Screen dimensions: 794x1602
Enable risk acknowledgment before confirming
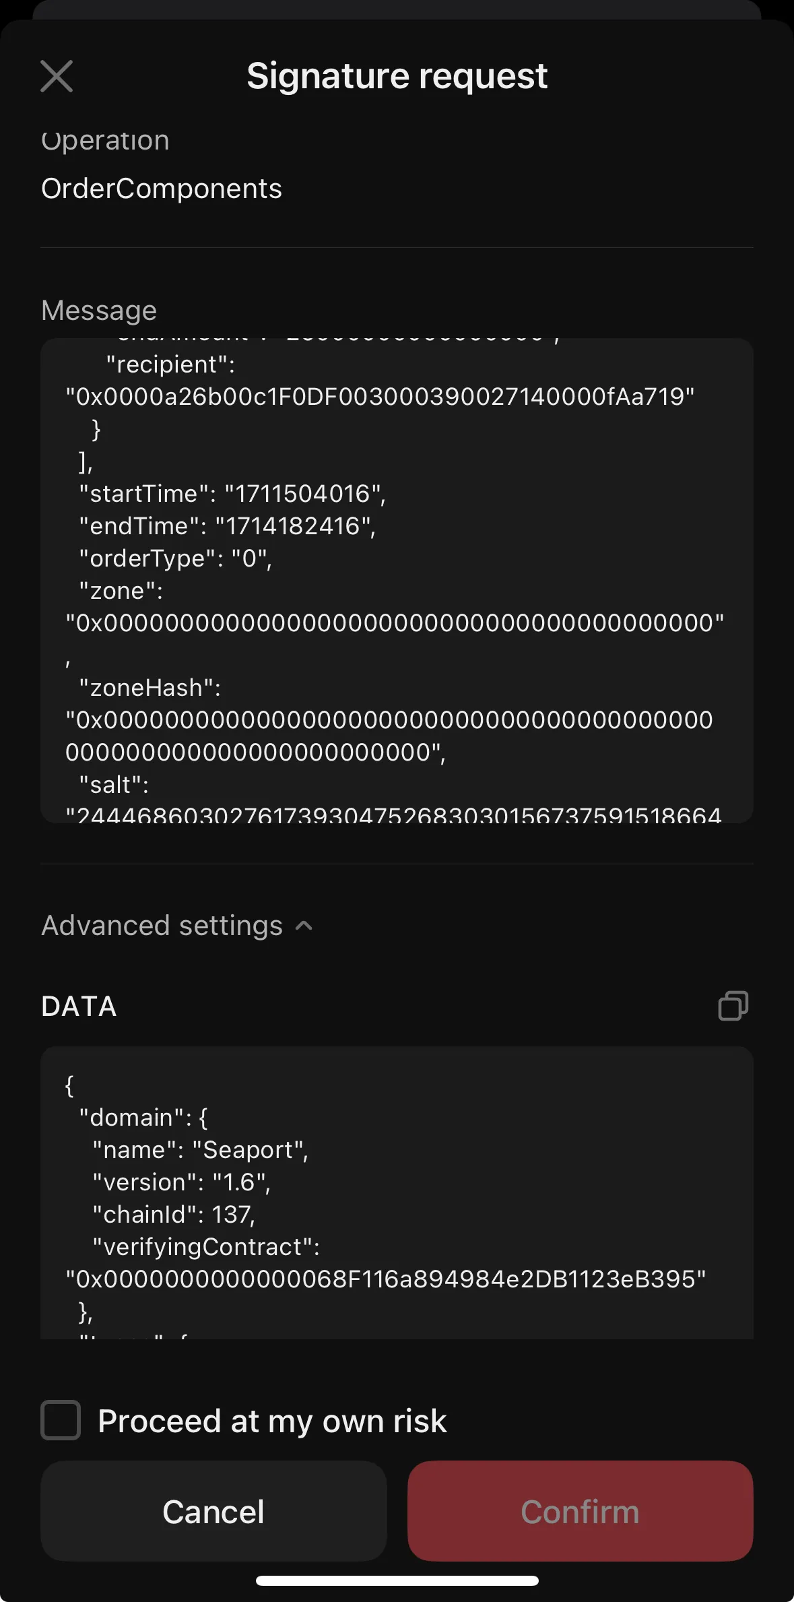61,1420
